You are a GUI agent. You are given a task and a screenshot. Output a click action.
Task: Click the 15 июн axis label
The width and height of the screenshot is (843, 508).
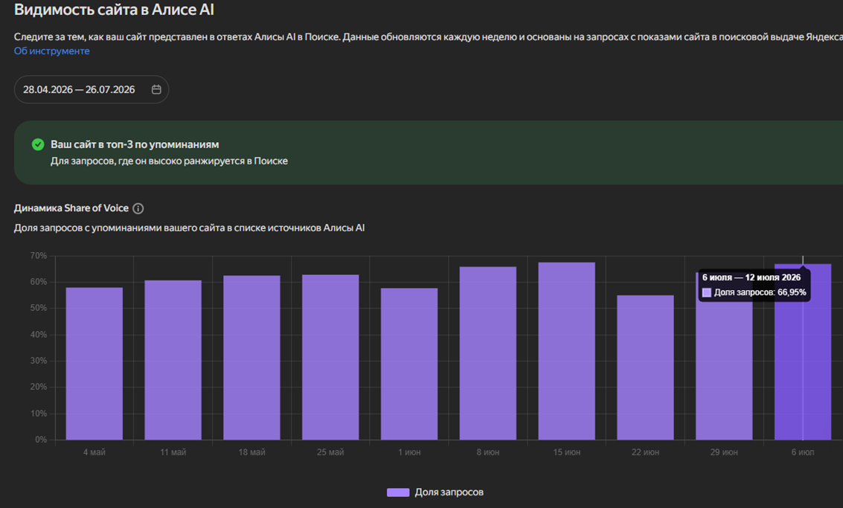567,453
